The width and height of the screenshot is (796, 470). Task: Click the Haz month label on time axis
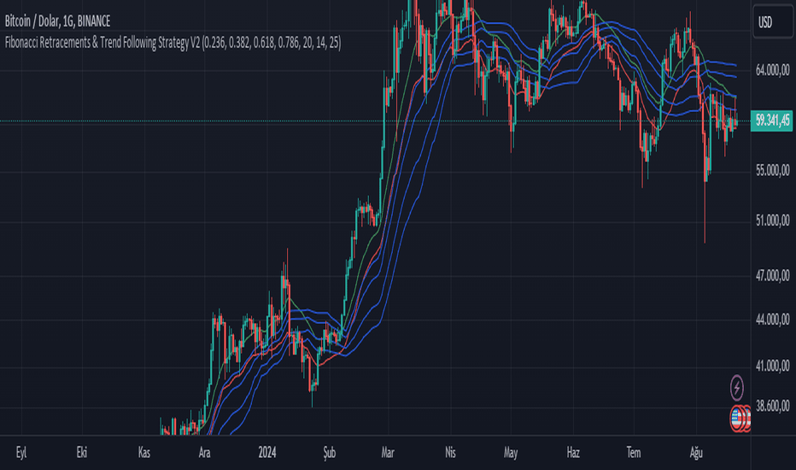click(573, 453)
